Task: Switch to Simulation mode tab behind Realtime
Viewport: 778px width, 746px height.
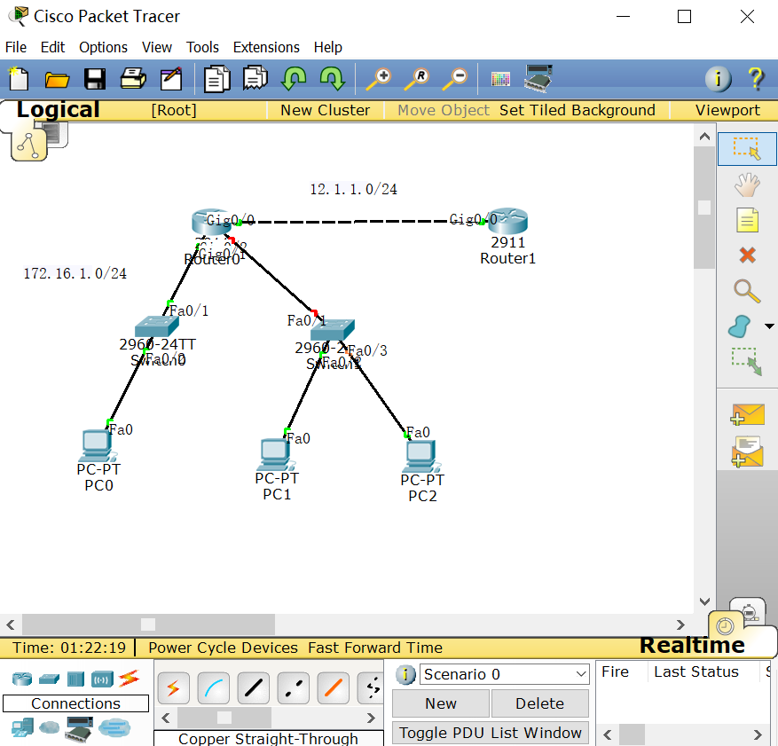Action: (750, 610)
